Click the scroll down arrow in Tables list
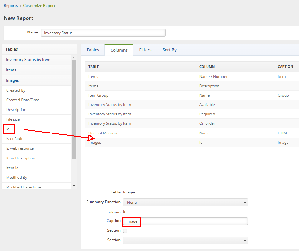The image size is (299, 251). click(74, 186)
